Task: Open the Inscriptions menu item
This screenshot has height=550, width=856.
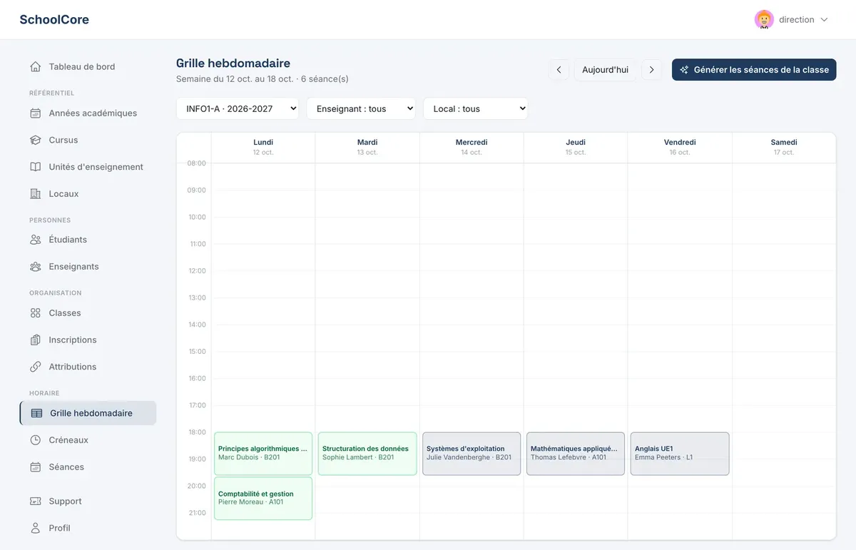Action: 88,340
